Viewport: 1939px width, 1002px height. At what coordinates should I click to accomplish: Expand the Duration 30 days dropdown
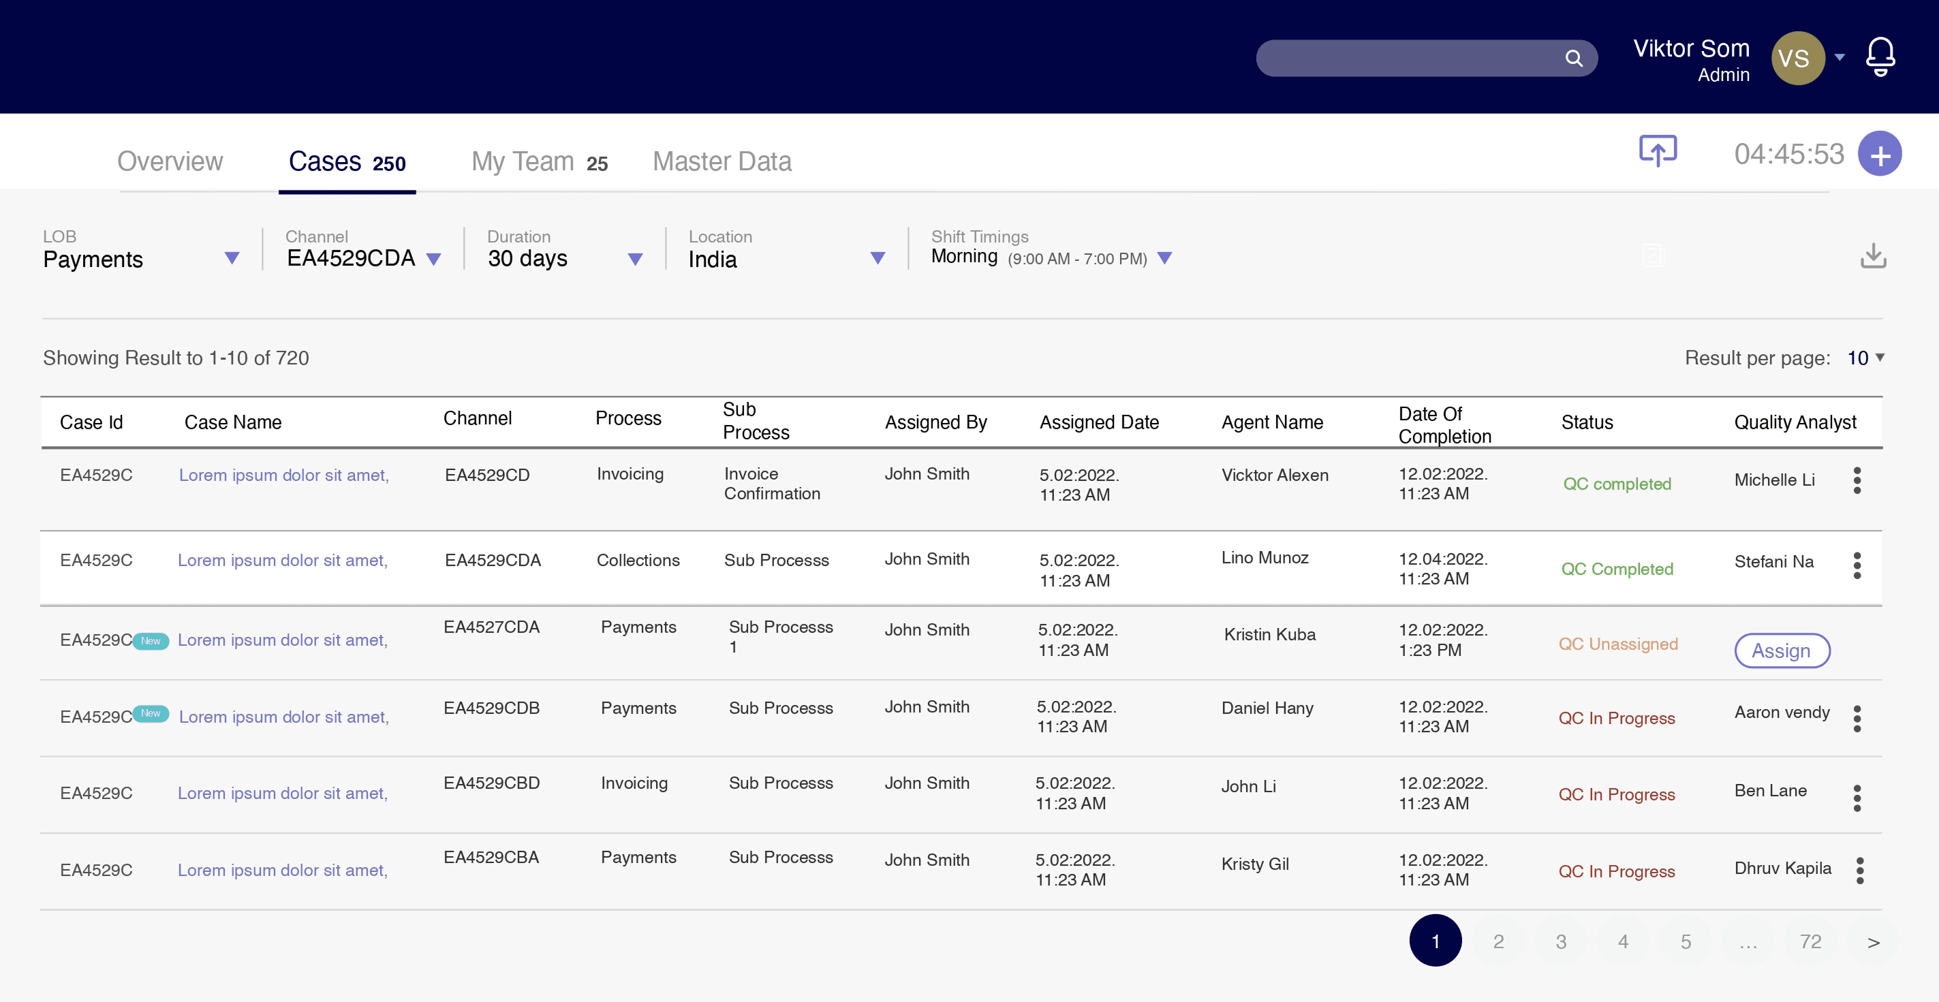[x=634, y=259]
